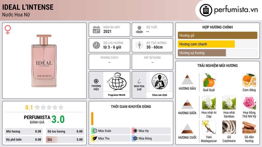Viewport: 262px width, 147px height.
Task: Click the Mùa Xuân season label
Action: point(105,131)
